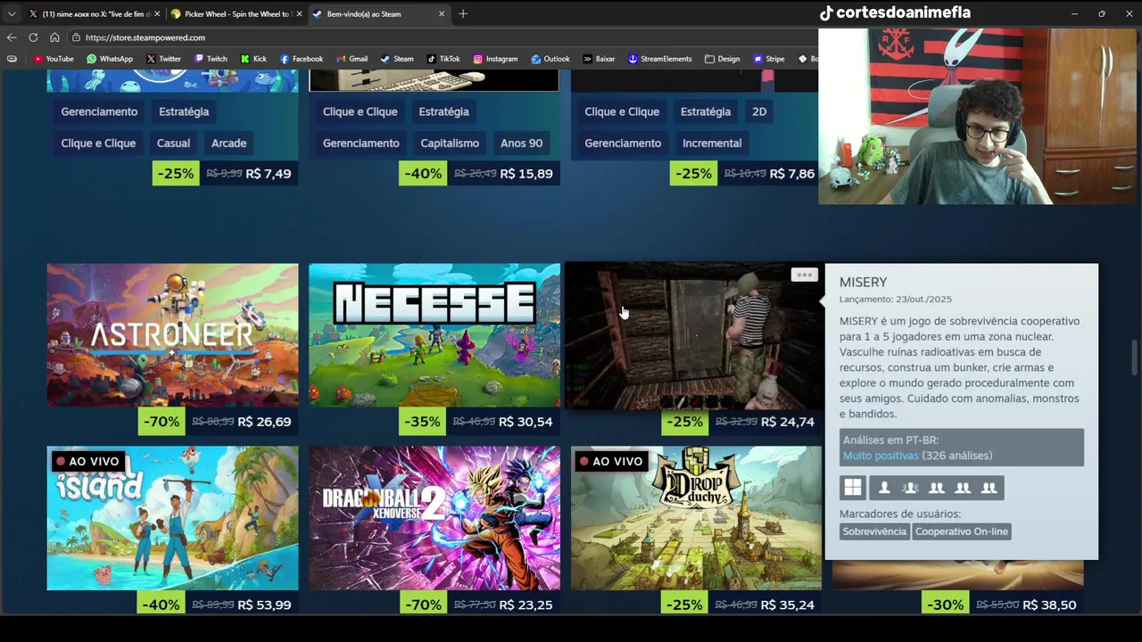1142x642 pixels.
Task: Click the R$ 38,50 discounted price
Action: click(1049, 605)
